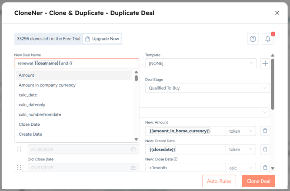Open the help question mark icon
Viewport: 290px width, 191px height.
[x=253, y=39]
